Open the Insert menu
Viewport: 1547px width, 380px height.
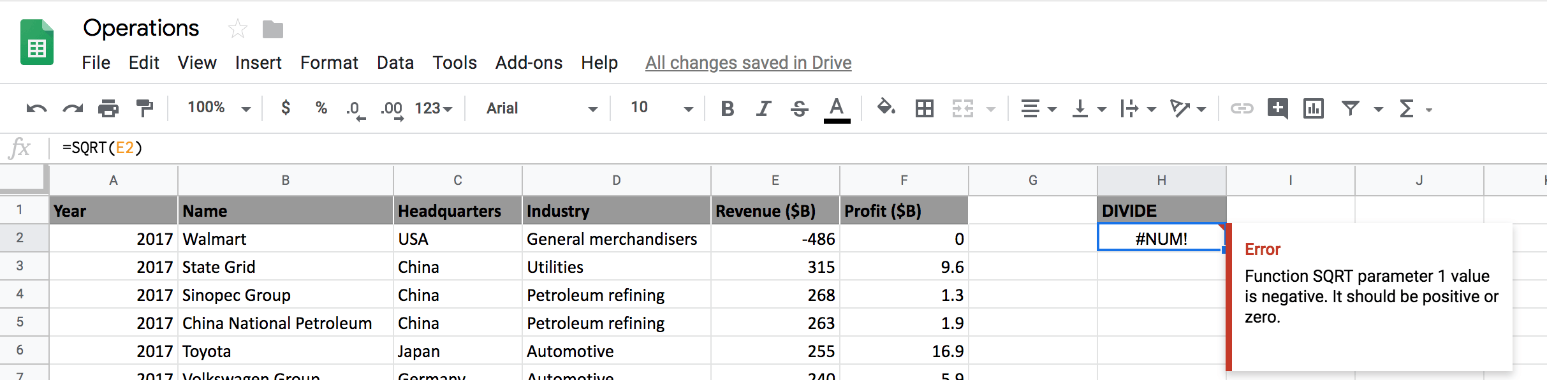[x=258, y=62]
